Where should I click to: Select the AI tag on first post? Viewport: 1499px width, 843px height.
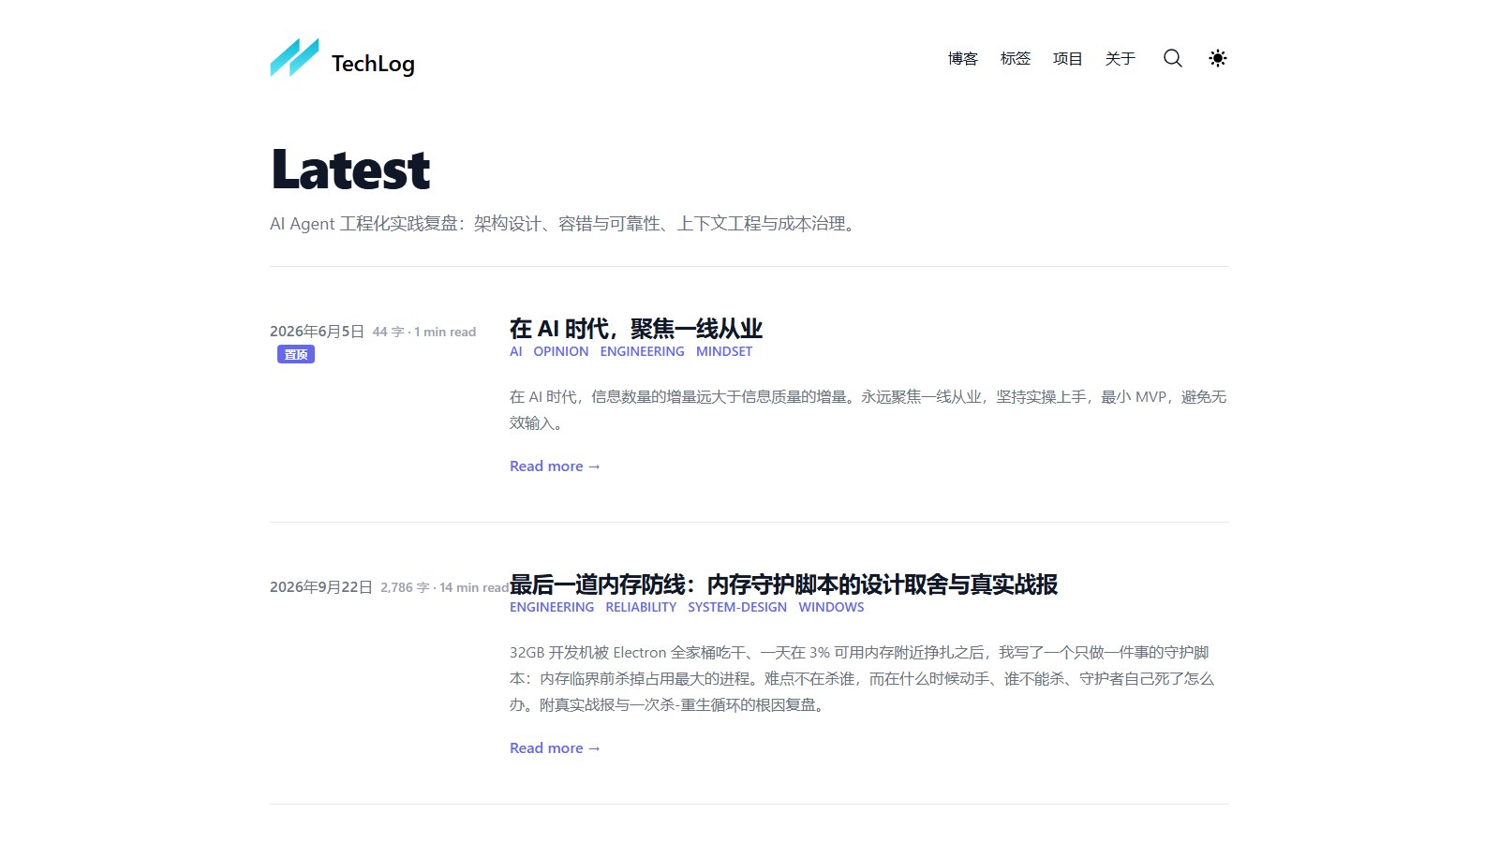(x=516, y=351)
